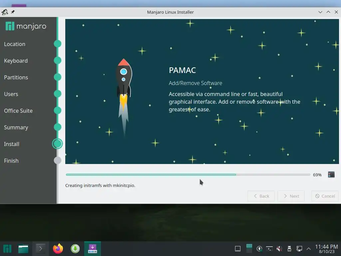Click the active Install step circle marker
The height and width of the screenshot is (256, 341).
pyautogui.click(x=57, y=144)
